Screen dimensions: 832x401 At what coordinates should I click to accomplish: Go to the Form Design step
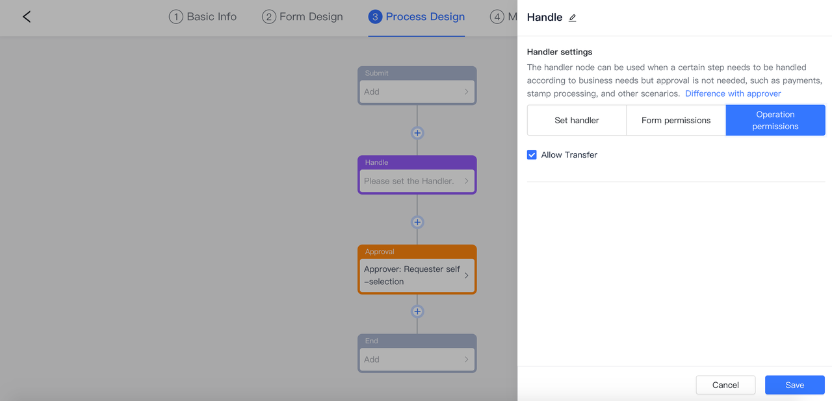302,17
